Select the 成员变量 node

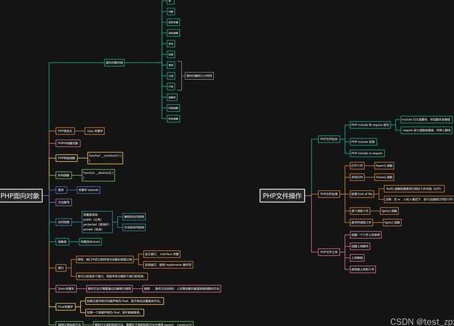tap(173, 22)
